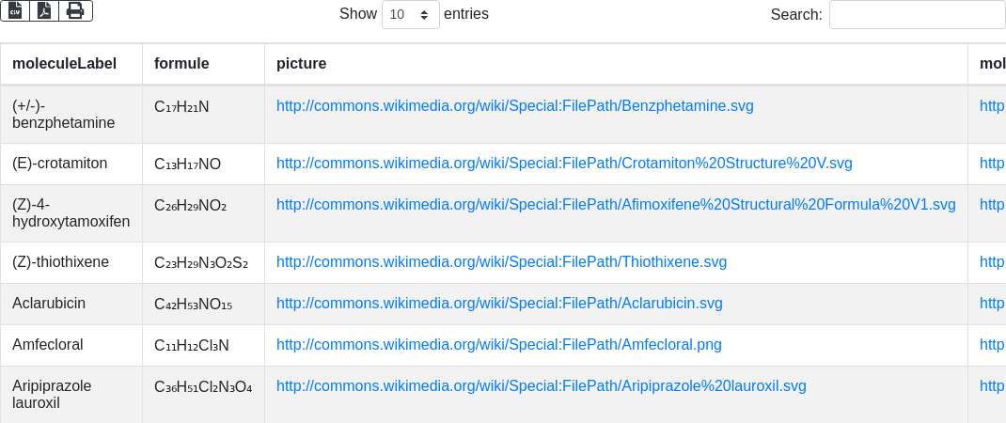Image resolution: width=1006 pixels, height=423 pixels.
Task: Open the Benzphetamine.svg picture link
Action: tap(514, 106)
